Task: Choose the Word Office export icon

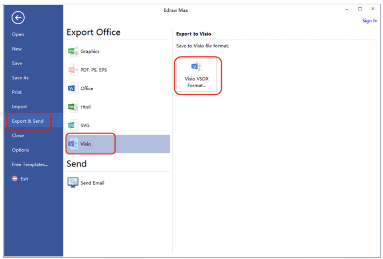Action: point(73,88)
